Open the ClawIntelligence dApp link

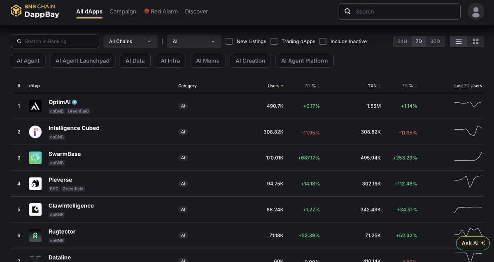71,206
